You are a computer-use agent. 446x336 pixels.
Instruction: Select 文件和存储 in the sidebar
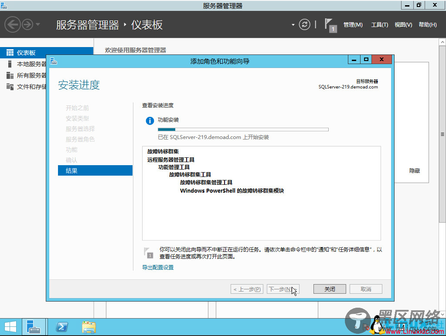pyautogui.click(x=31, y=87)
